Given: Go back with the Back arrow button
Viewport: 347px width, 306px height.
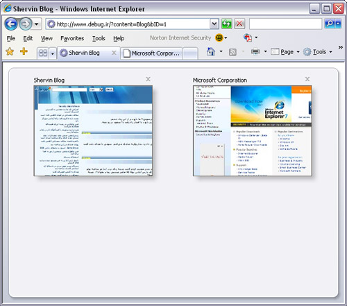Looking at the screenshot, I should pyautogui.click(x=11, y=24).
